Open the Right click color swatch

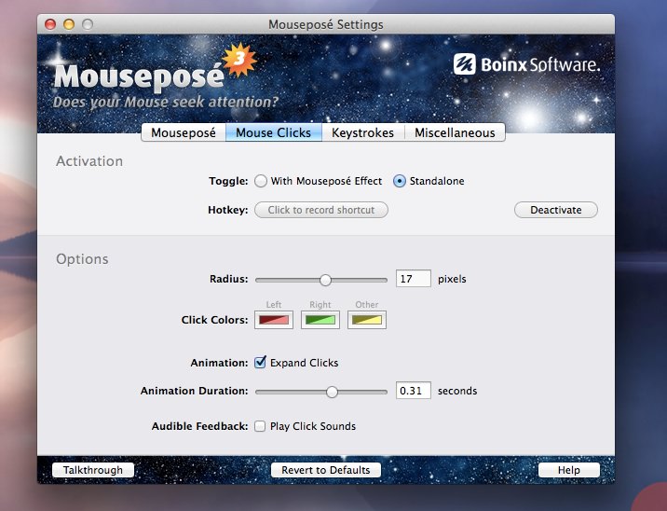320,320
